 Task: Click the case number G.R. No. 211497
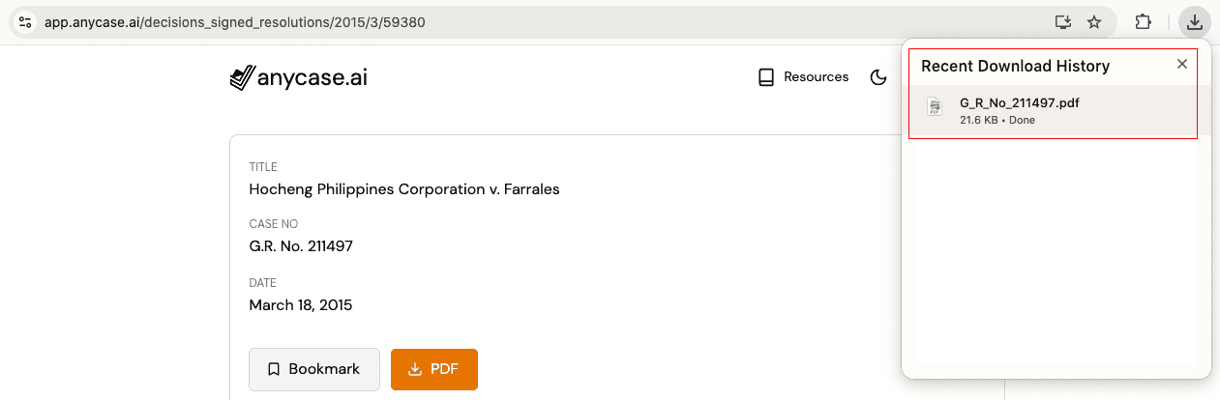pos(301,246)
